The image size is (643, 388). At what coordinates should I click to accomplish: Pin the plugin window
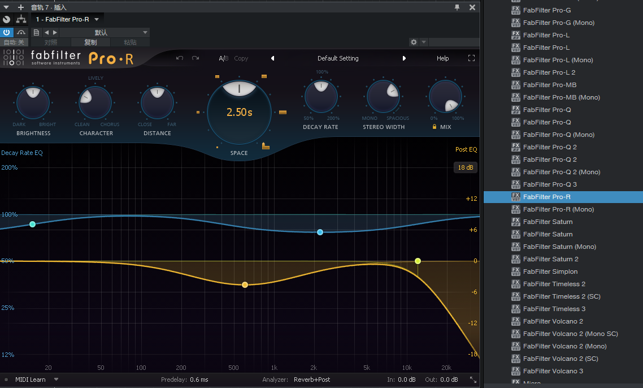(457, 7)
